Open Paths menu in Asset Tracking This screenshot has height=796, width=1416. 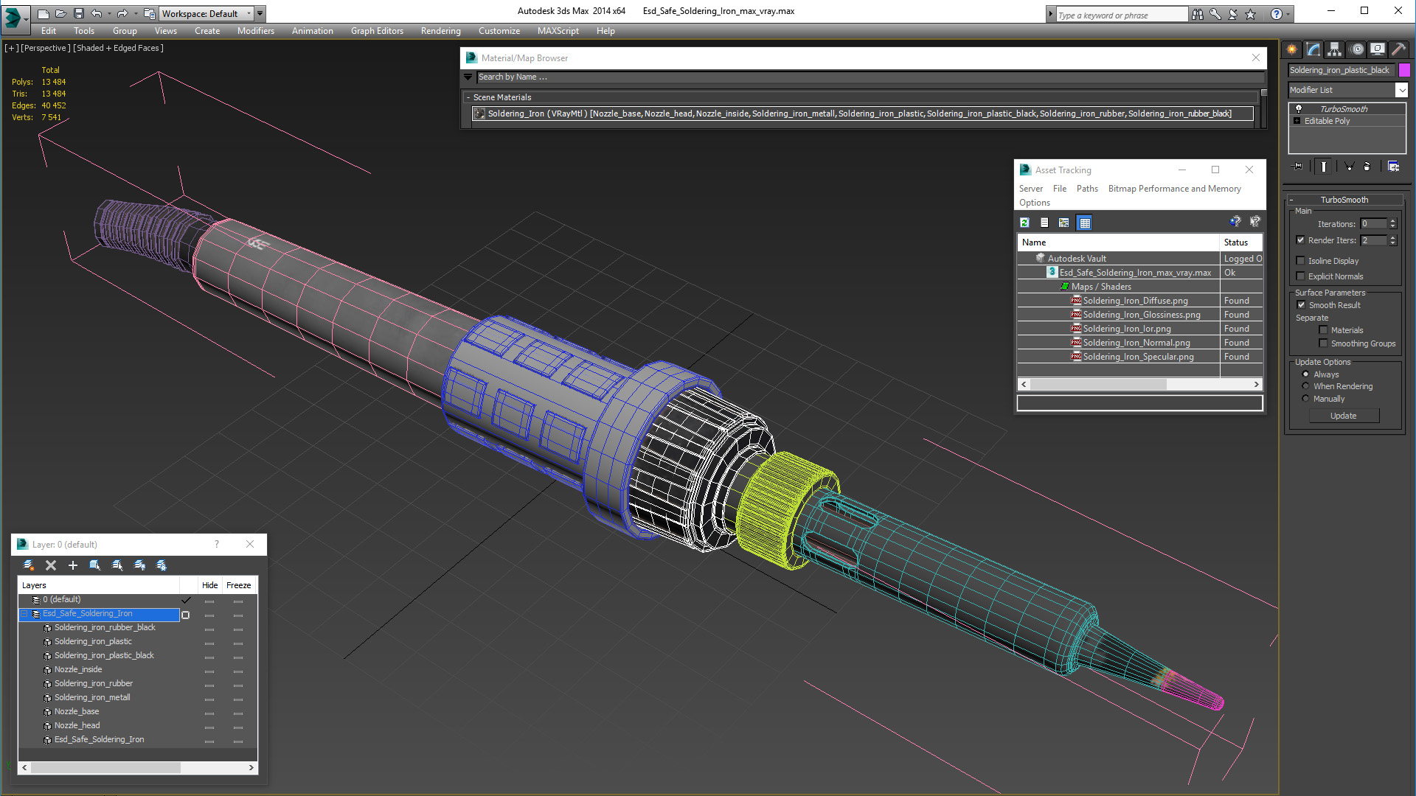click(1087, 189)
